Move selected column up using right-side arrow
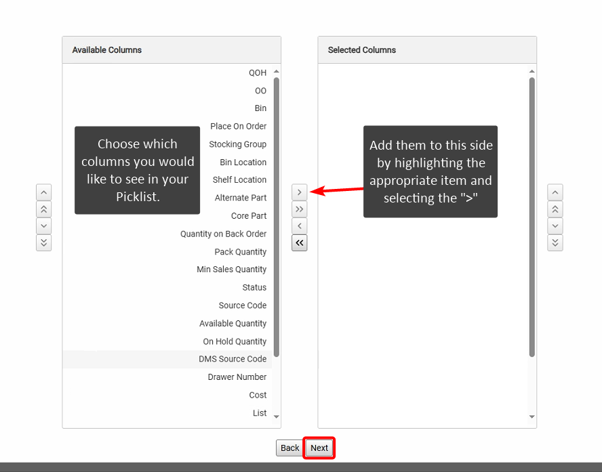The width and height of the screenshot is (602, 472). [555, 192]
